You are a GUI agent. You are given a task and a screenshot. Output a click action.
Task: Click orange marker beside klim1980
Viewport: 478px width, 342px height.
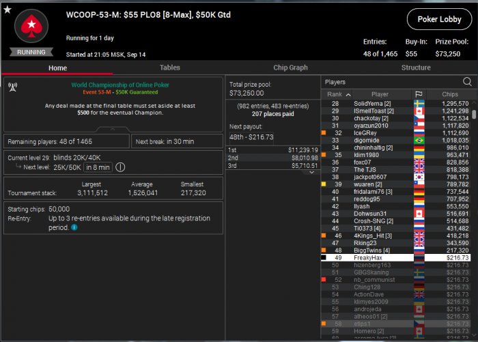324,154
